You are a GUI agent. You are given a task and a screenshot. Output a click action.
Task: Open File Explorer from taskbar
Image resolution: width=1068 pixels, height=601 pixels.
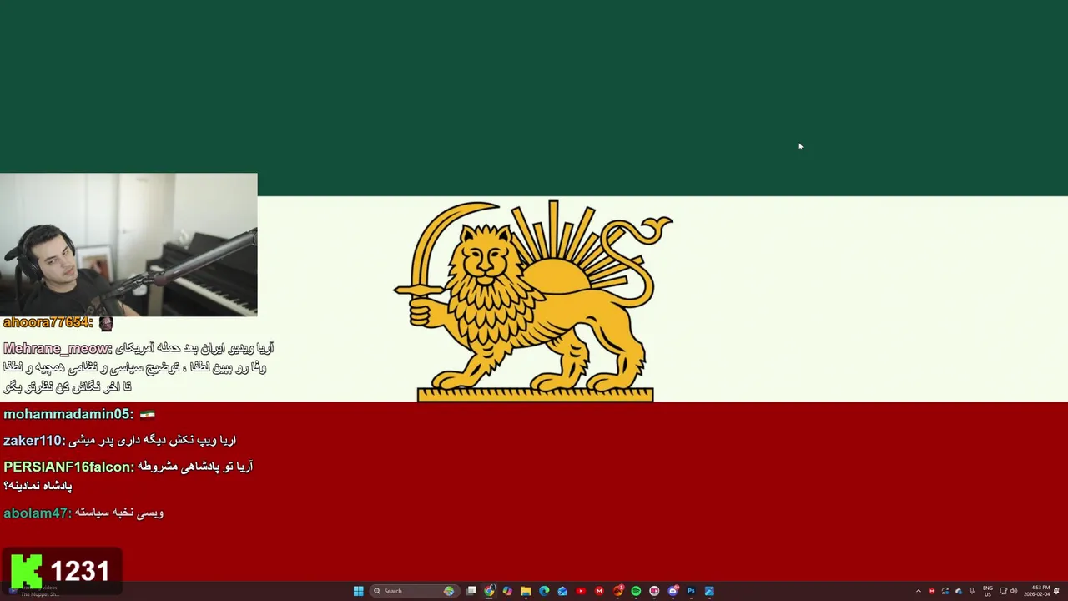(526, 591)
